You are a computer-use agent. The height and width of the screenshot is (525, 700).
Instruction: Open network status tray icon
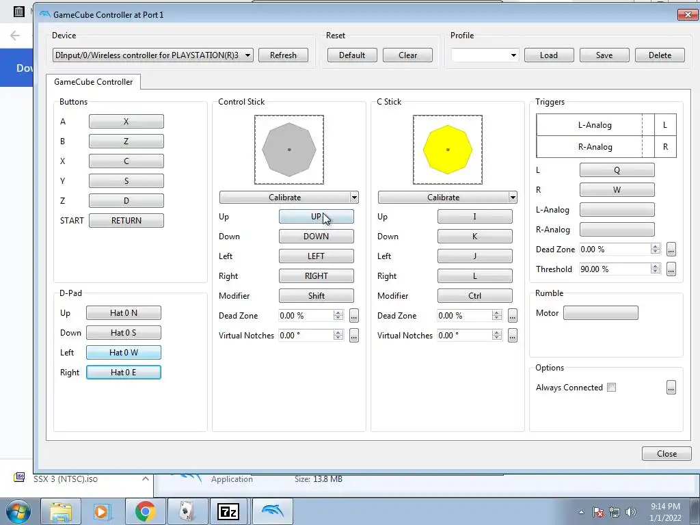click(615, 512)
